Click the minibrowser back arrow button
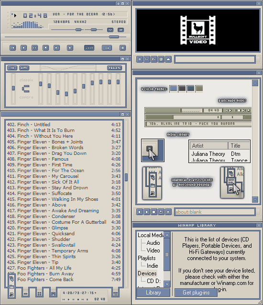 pos(139,212)
